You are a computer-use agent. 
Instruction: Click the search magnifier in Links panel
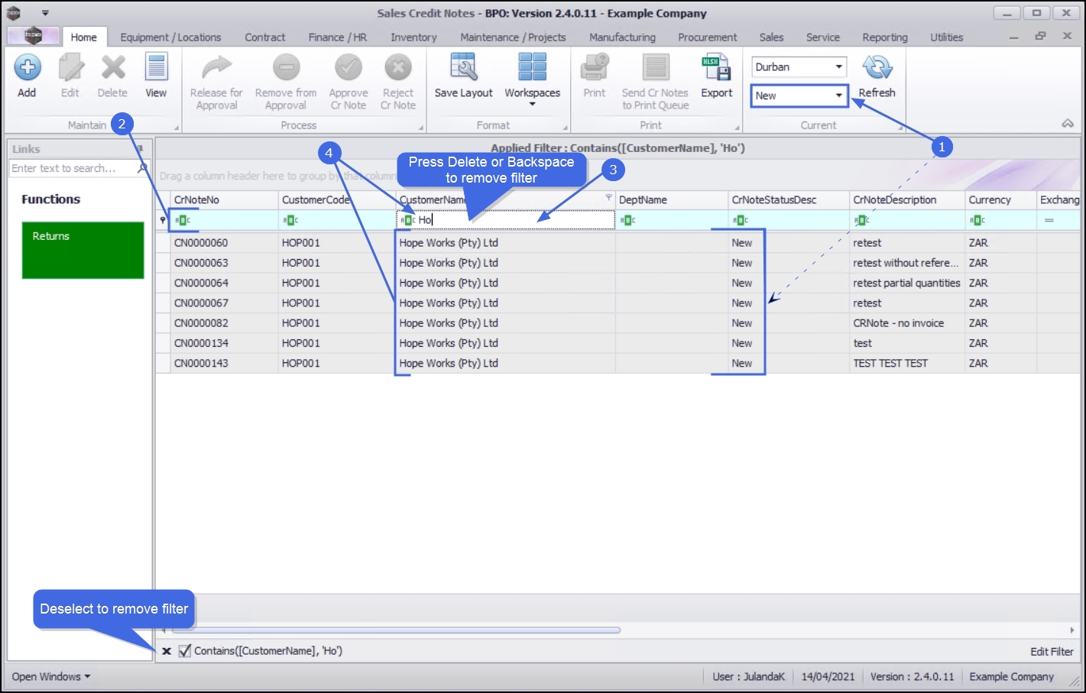point(142,168)
